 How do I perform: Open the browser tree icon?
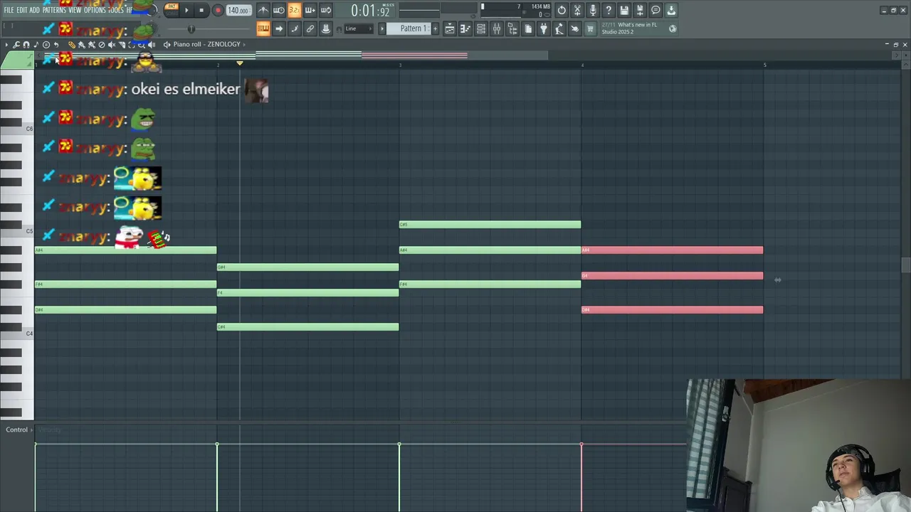click(512, 28)
